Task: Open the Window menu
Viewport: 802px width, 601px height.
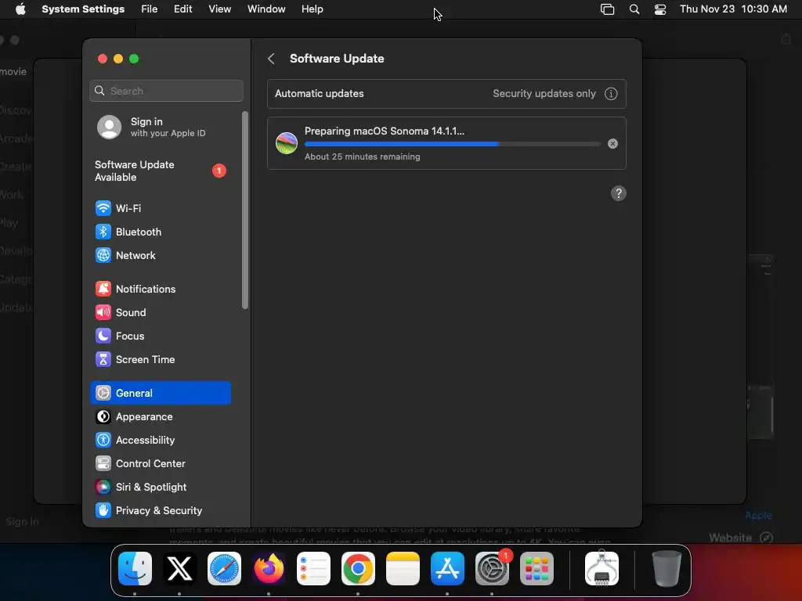Action: click(x=266, y=9)
